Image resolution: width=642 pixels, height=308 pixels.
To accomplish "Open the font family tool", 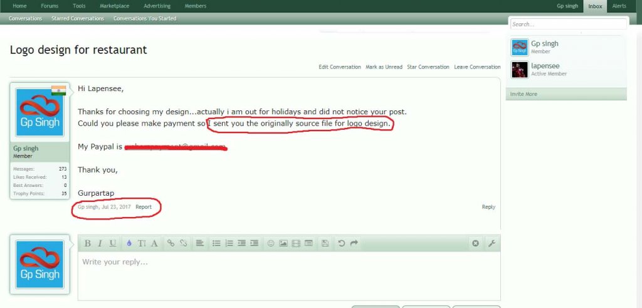I will 154,243.
